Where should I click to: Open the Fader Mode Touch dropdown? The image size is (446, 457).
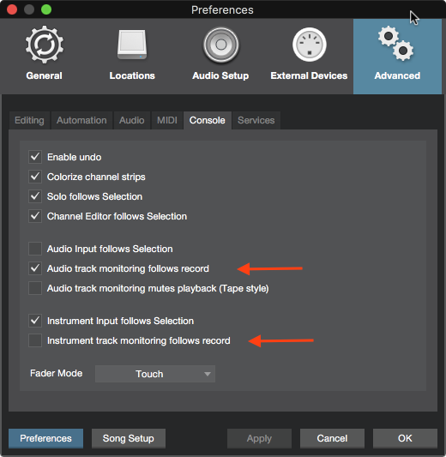coord(155,374)
